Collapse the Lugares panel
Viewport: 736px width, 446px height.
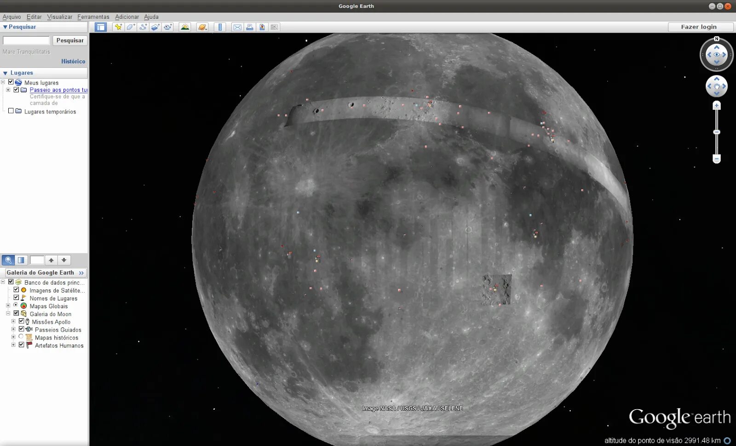[x=5, y=73]
